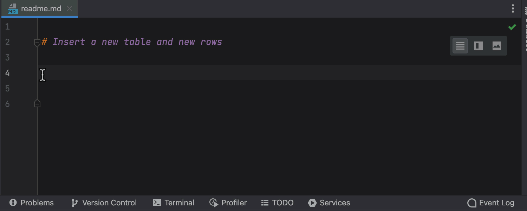
Task: Click the Profiler icon in status bar
Action: click(x=214, y=203)
